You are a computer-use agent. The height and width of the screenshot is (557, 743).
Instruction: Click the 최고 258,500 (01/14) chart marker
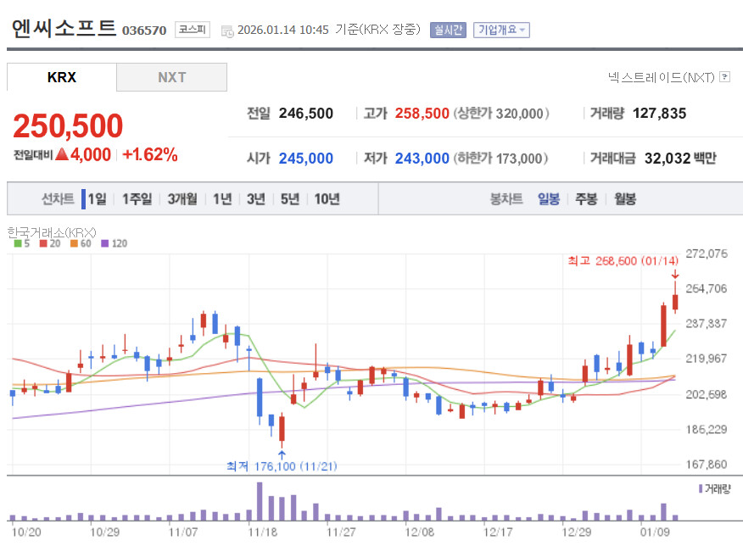click(x=623, y=261)
